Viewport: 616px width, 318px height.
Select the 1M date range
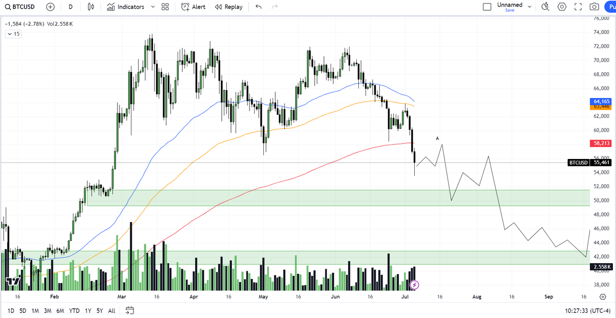(35, 310)
